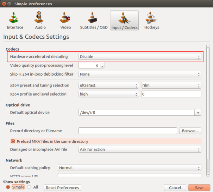Click the 'Network' section heading
The height and width of the screenshot is (192, 213).
tap(14, 160)
